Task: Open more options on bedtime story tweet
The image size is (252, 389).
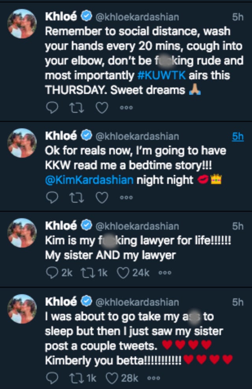Action: [x=126, y=198]
